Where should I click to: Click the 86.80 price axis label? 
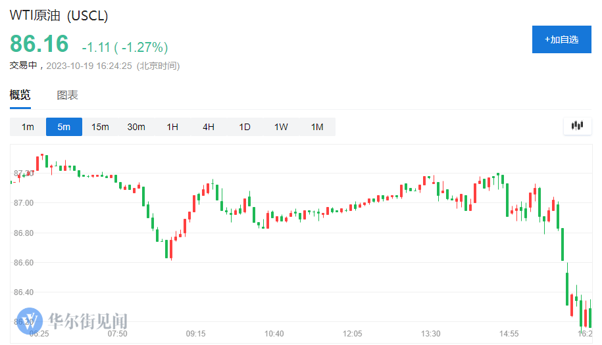tap(24, 233)
